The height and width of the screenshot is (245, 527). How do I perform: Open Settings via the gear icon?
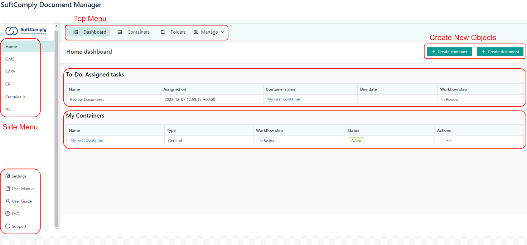point(8,176)
